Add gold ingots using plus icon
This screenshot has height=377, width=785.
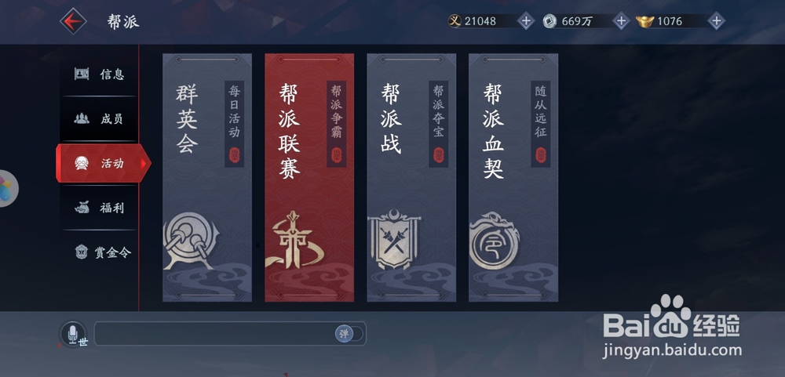pos(717,21)
